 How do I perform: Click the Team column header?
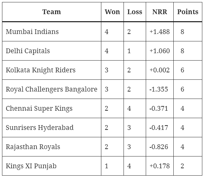(x=52, y=12)
